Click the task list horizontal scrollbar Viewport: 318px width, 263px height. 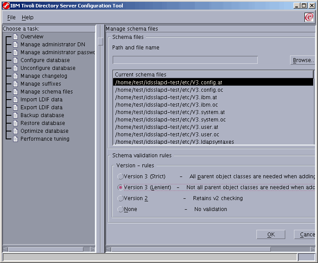coord(48,249)
